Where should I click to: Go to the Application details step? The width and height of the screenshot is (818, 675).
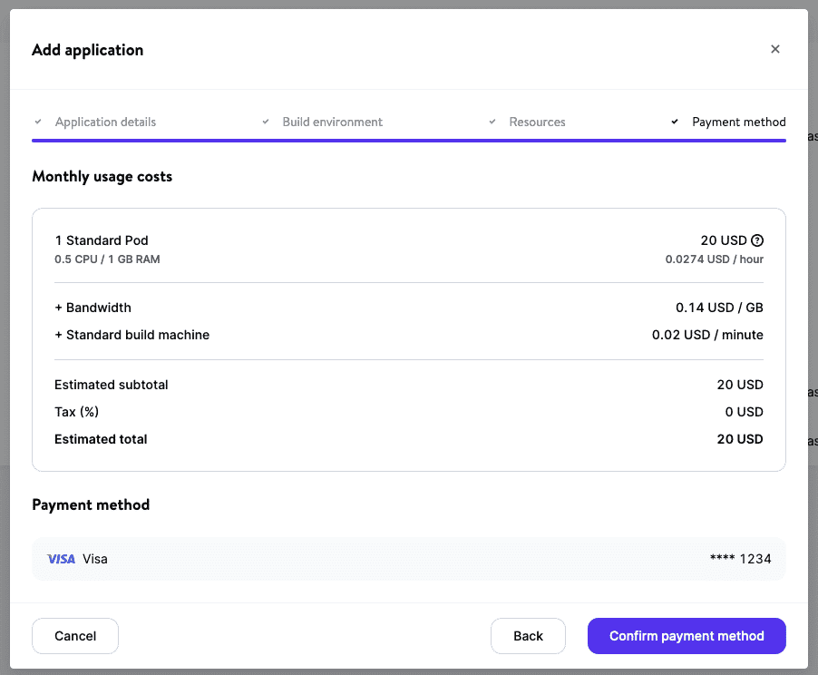pyautogui.click(x=105, y=122)
